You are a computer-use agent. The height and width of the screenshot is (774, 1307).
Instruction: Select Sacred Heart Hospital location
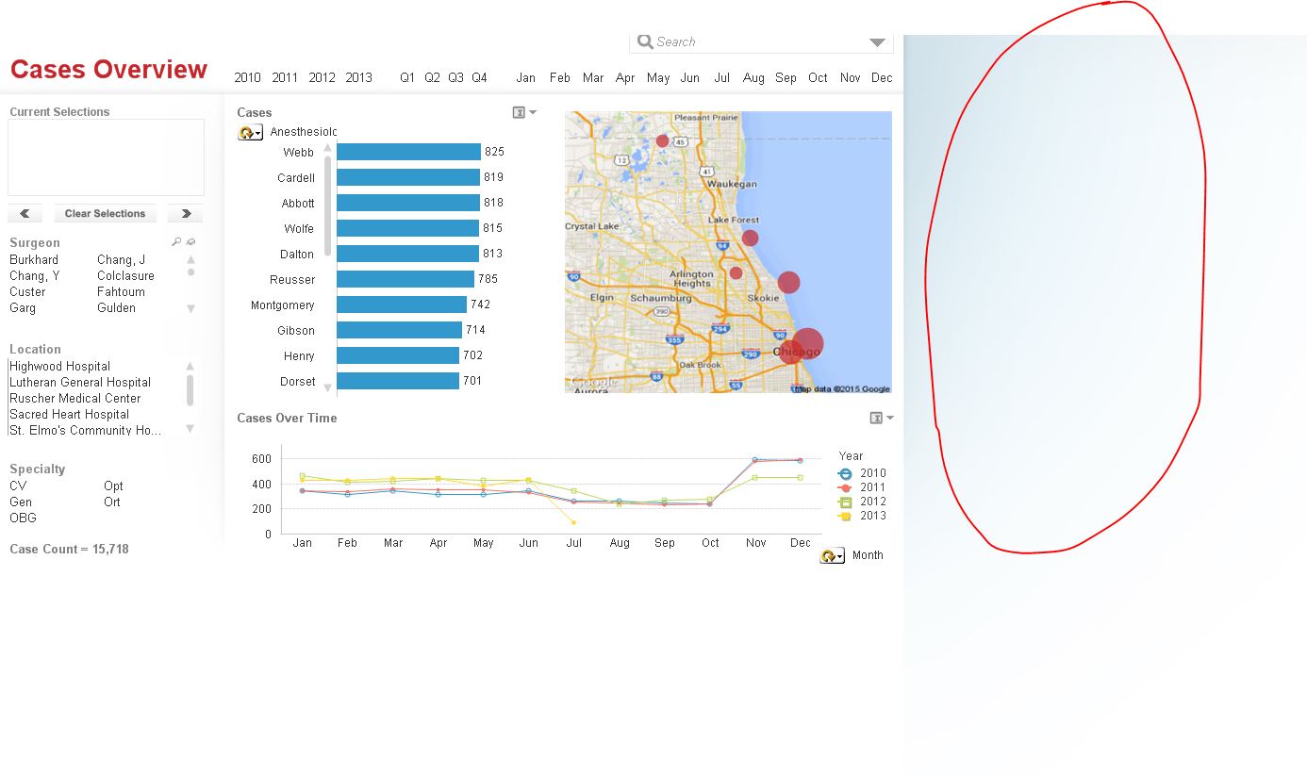[x=69, y=414]
